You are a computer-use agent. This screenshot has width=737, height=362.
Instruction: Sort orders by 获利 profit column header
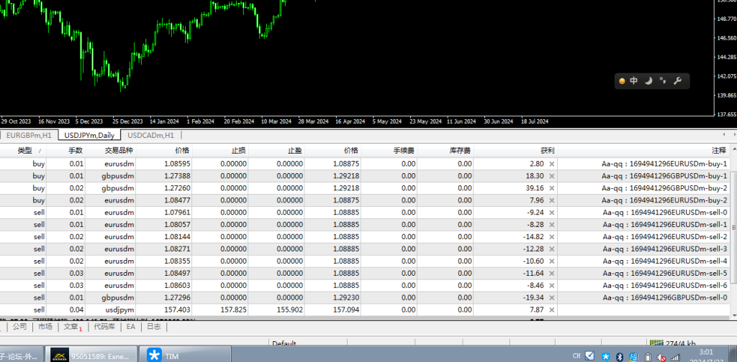tap(547, 150)
